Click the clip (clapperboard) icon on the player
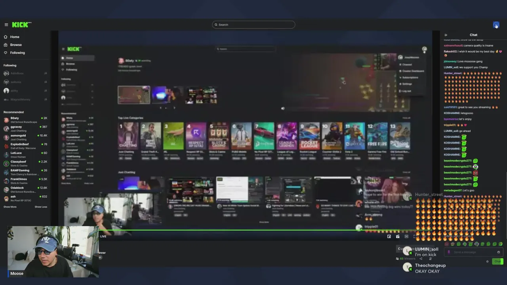This screenshot has width=507, height=285. coord(398,236)
